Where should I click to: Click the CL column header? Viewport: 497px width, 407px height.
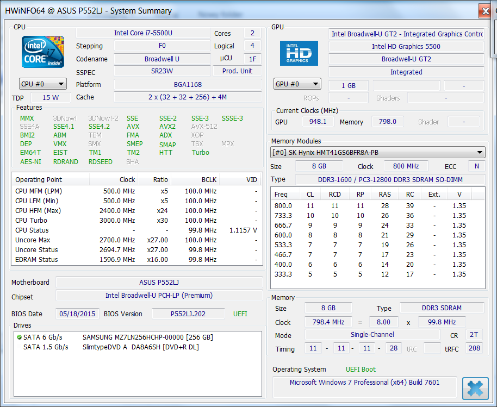pyautogui.click(x=310, y=194)
